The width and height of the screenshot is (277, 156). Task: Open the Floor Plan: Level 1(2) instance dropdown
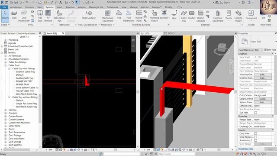tap(250, 50)
